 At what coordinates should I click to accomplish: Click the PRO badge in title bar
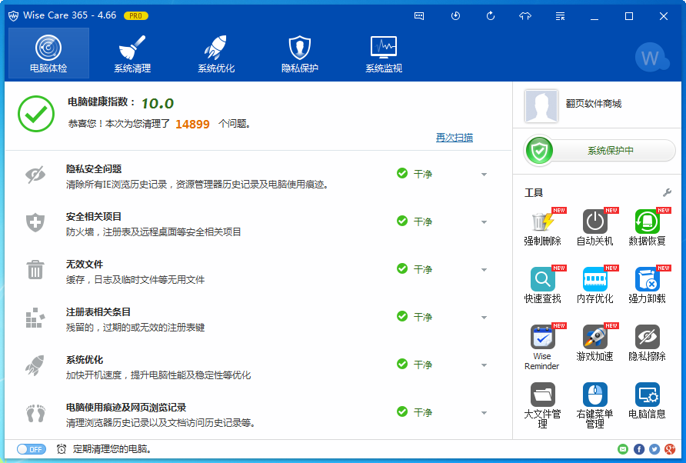pyautogui.click(x=136, y=15)
